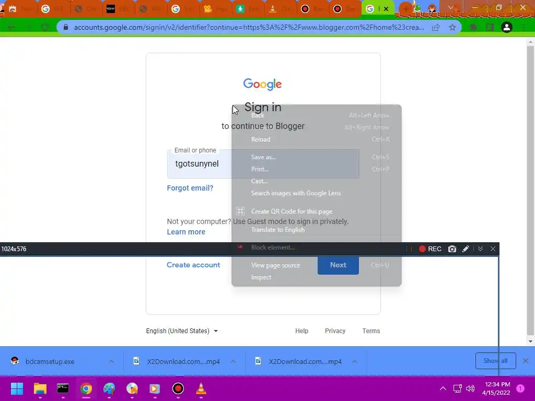
Task: Select Block element... menu entry
Action: click(x=316, y=247)
